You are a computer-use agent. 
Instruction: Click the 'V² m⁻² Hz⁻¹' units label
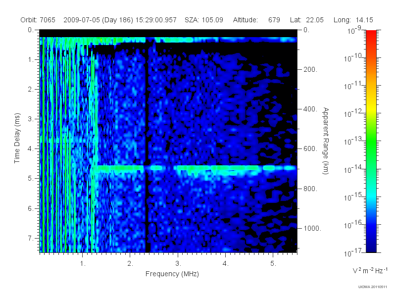click(x=370, y=270)
